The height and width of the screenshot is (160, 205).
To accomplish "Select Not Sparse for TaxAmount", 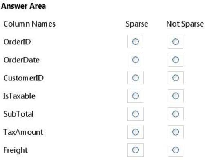I will point(176,132).
